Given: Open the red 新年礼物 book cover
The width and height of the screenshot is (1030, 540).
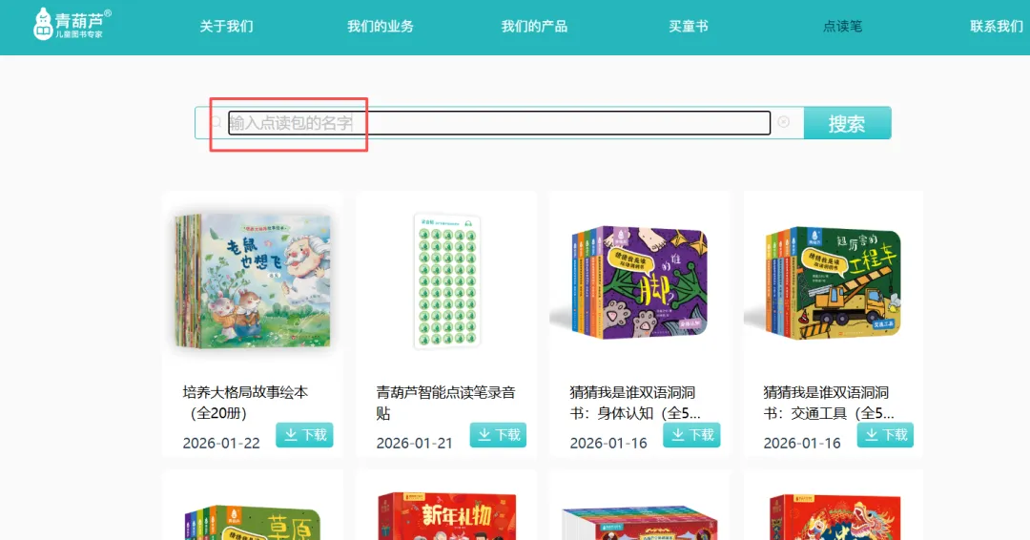Looking at the screenshot, I should click(x=447, y=516).
